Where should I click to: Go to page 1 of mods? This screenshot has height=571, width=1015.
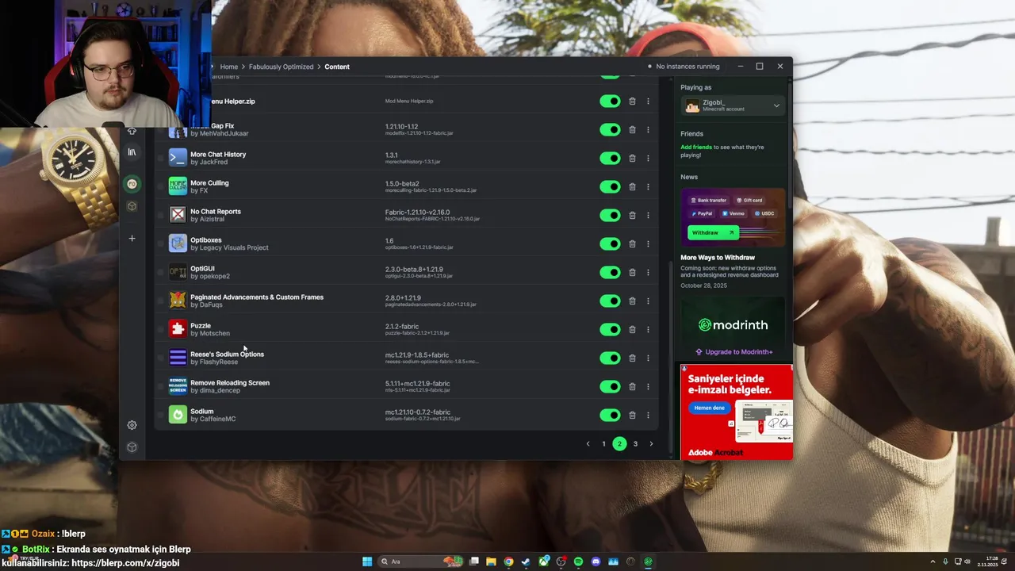pos(603,443)
